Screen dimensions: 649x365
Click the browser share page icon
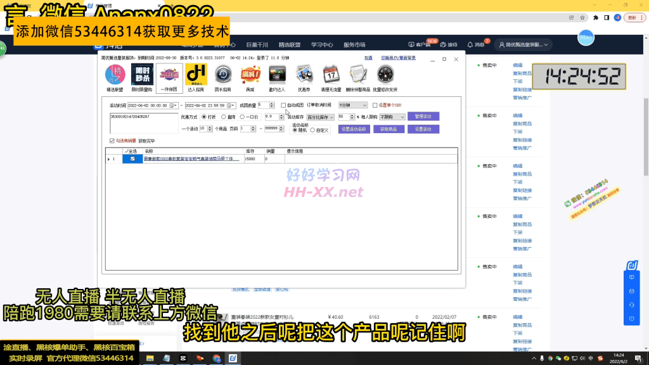[x=571, y=18]
